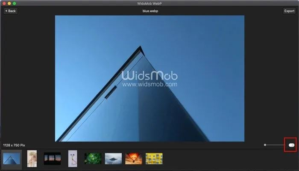Choose the yellow building thumbnail

(x=154, y=159)
